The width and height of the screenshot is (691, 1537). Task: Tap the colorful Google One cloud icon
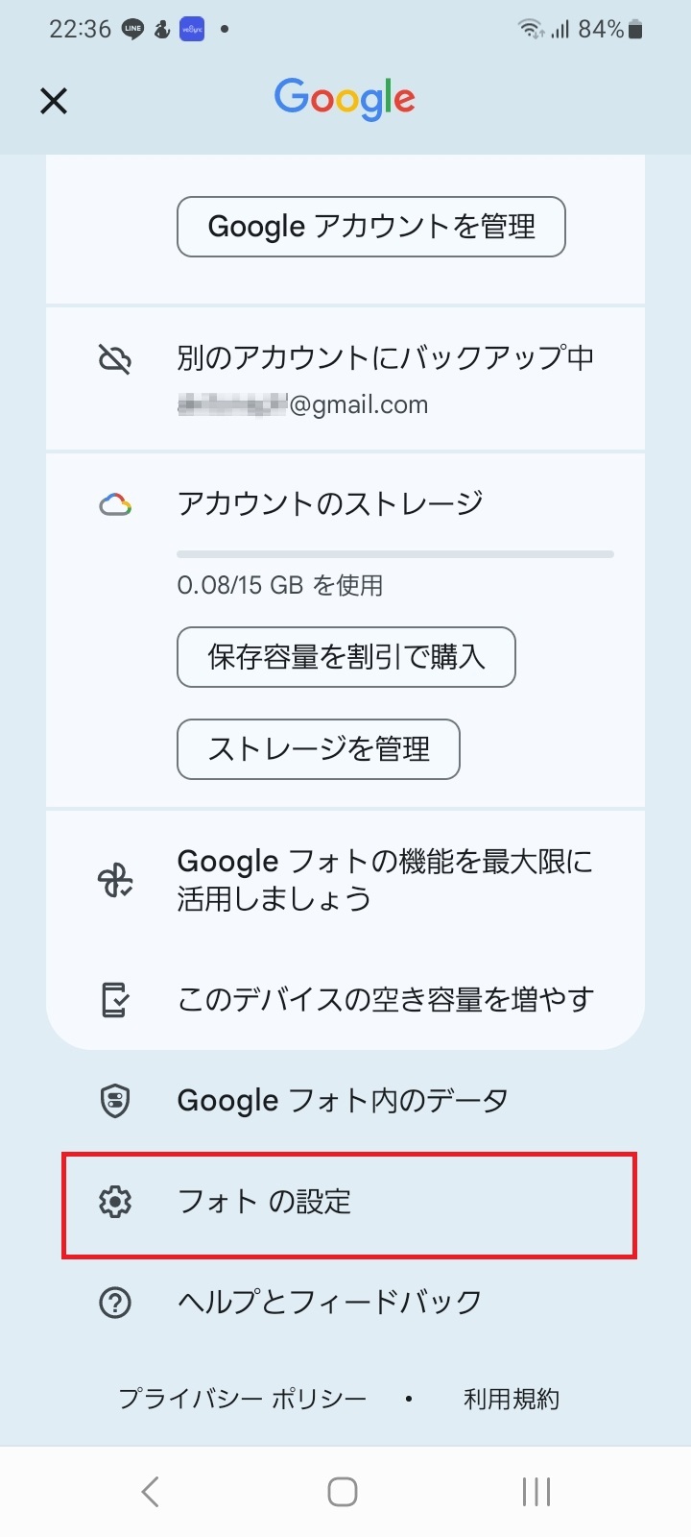pyautogui.click(x=115, y=504)
